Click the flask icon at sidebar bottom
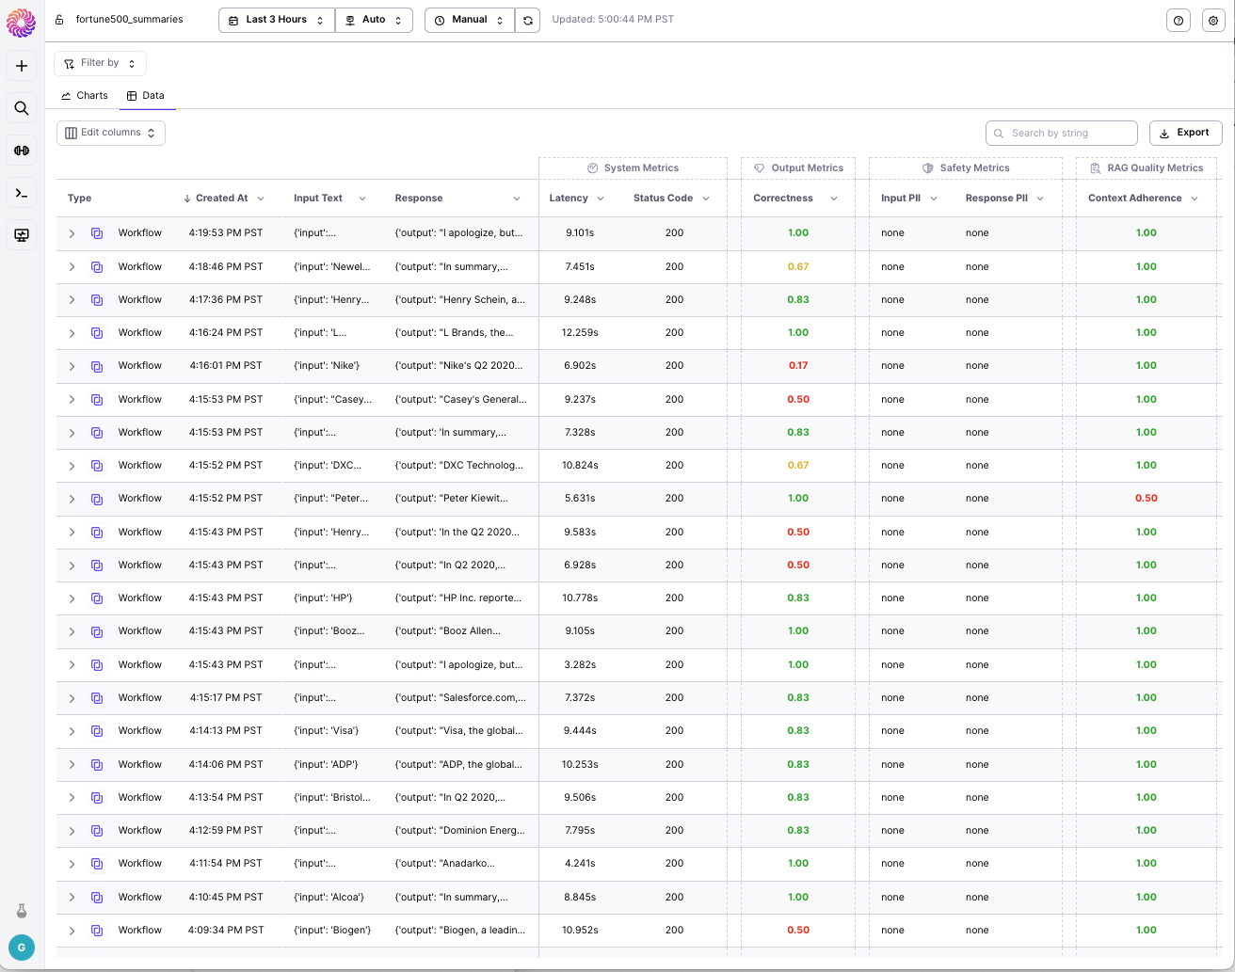The width and height of the screenshot is (1235, 972). tap(22, 911)
